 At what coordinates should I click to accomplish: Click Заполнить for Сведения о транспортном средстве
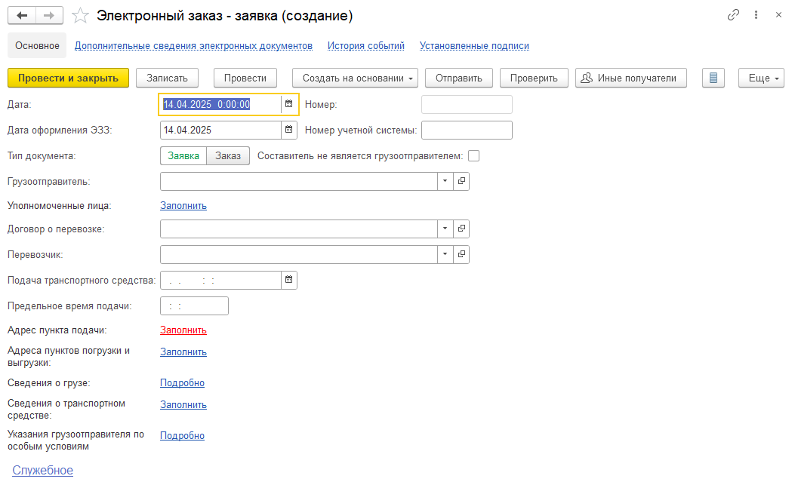[183, 404]
